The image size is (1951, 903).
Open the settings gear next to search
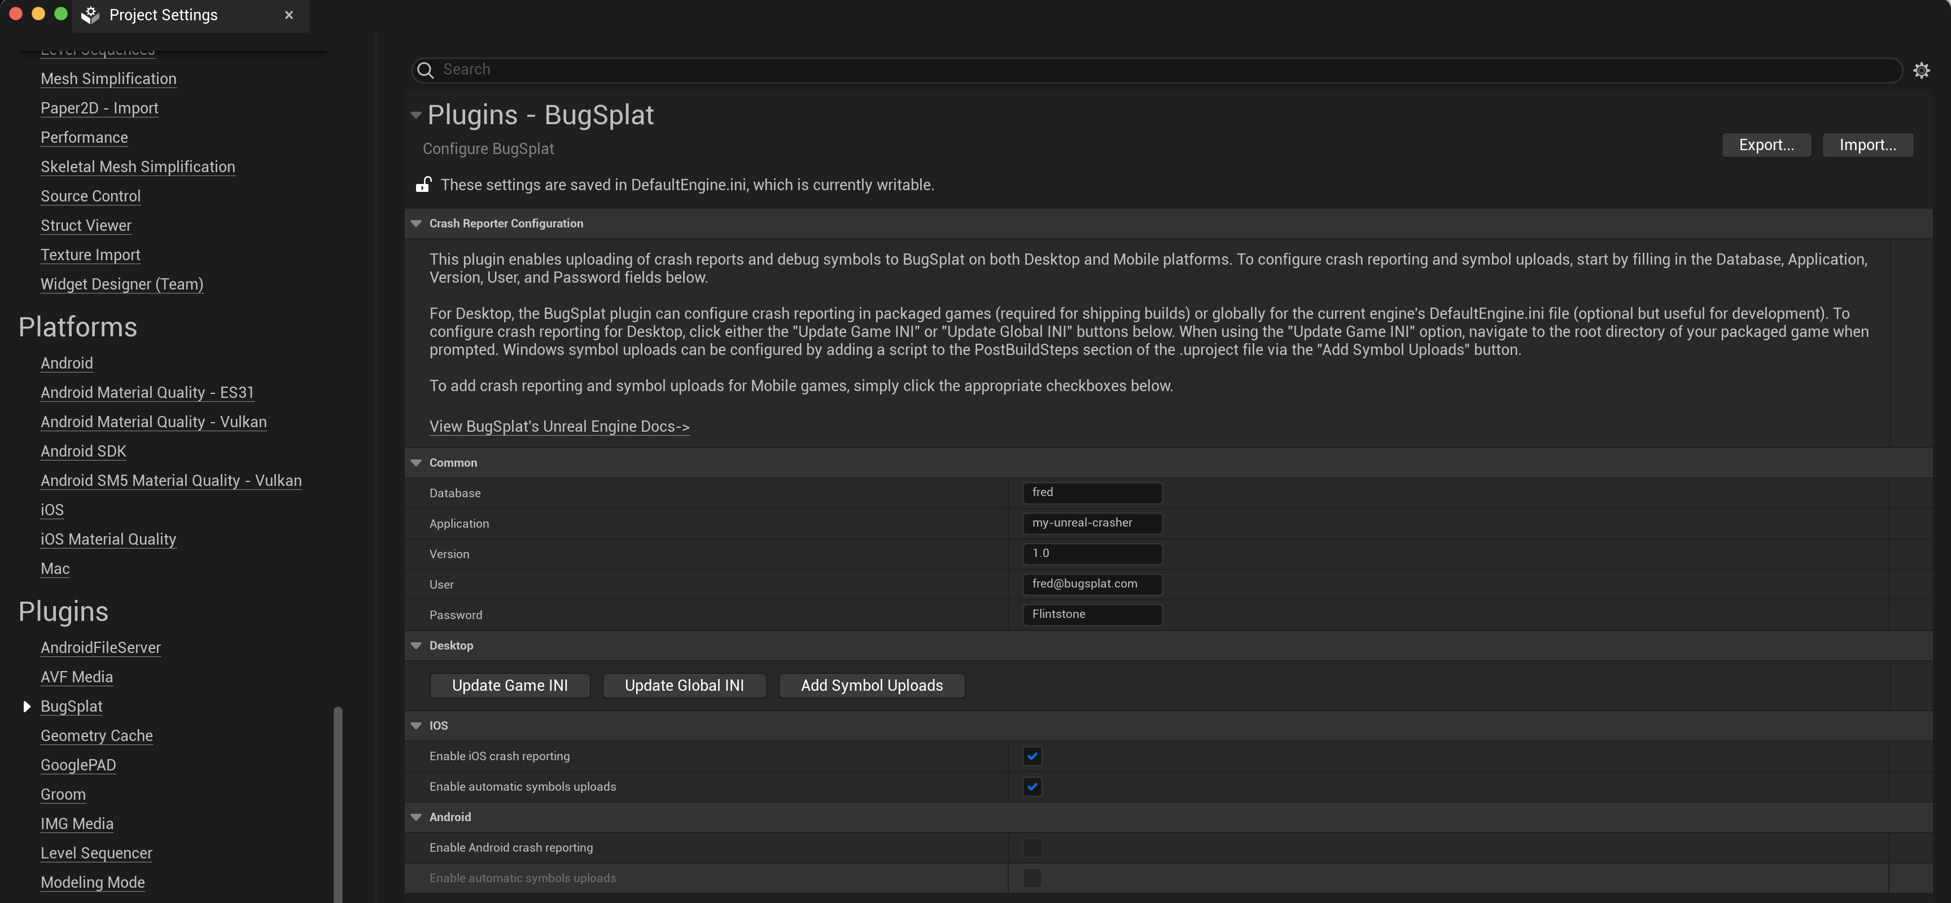click(x=1922, y=71)
